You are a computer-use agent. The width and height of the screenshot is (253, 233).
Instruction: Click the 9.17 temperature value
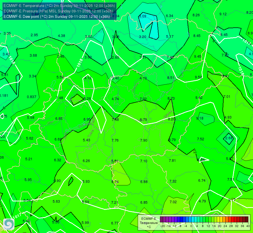232,200
